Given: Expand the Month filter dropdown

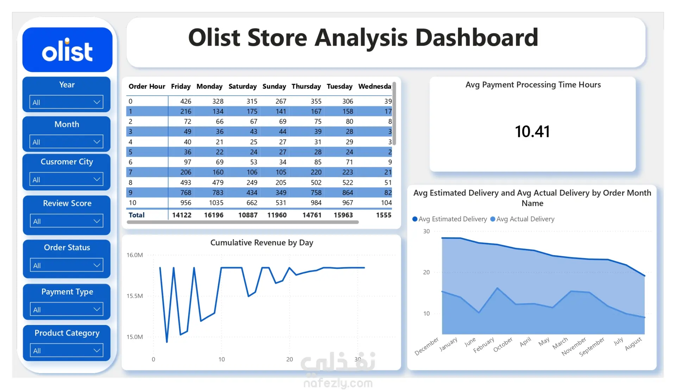Looking at the screenshot, I should point(66,142).
